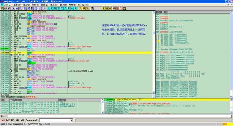The width and height of the screenshot is (233, 126).
Task: Click the yellow K plugin toolbar icon
Action: [x=104, y=8]
